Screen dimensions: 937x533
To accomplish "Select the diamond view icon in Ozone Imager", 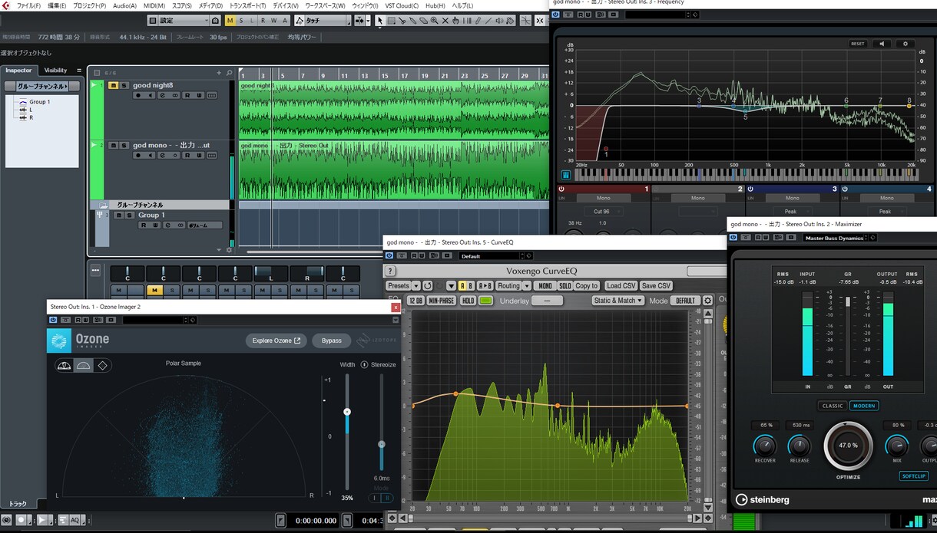I will tap(102, 366).
